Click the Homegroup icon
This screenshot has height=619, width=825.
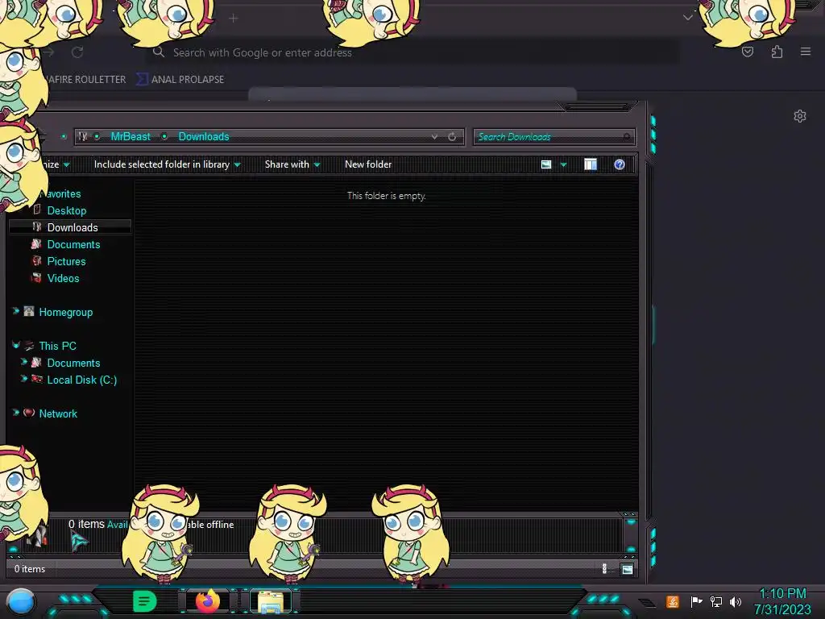click(x=29, y=311)
